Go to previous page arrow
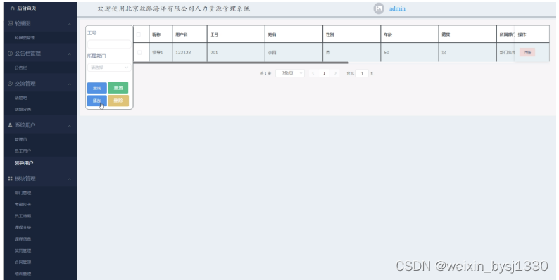The width and height of the screenshot is (559, 280). click(313, 73)
